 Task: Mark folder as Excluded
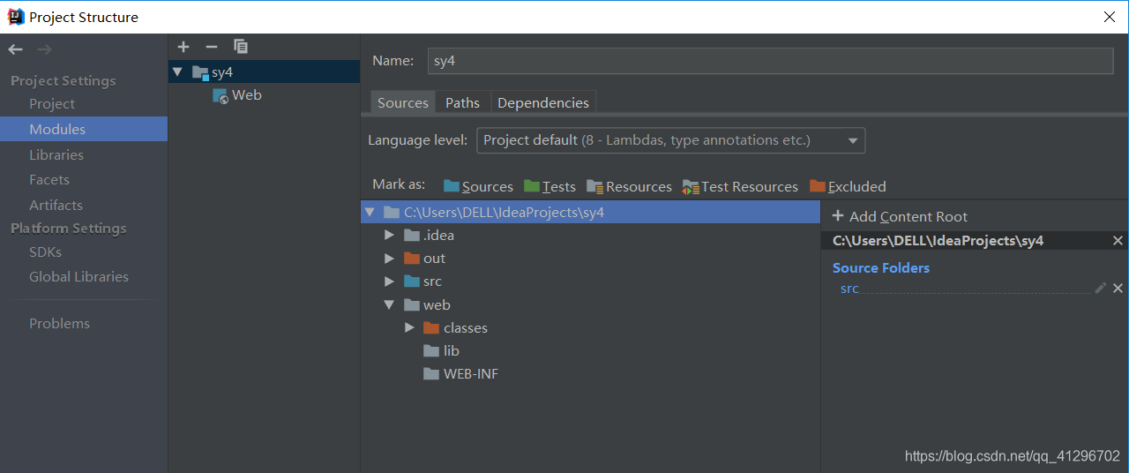[848, 186]
